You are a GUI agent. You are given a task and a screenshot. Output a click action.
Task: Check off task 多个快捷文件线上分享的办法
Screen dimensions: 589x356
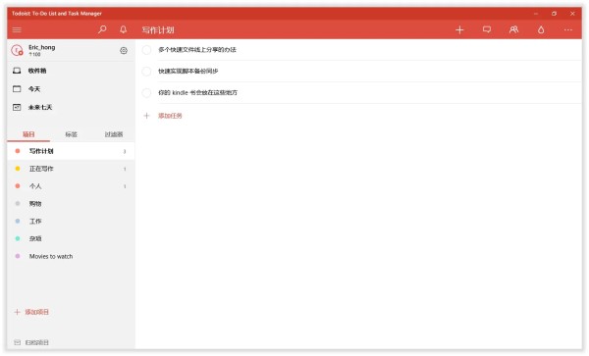click(146, 49)
